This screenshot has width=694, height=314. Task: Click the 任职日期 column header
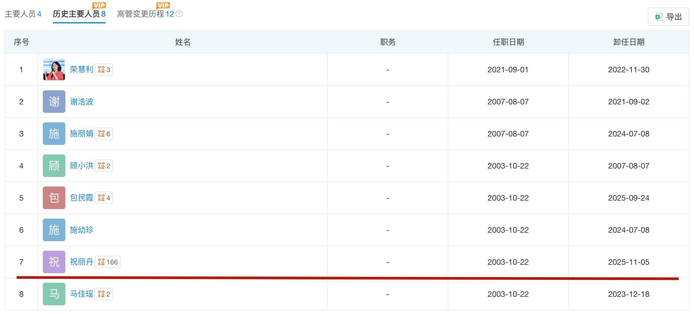(x=508, y=42)
